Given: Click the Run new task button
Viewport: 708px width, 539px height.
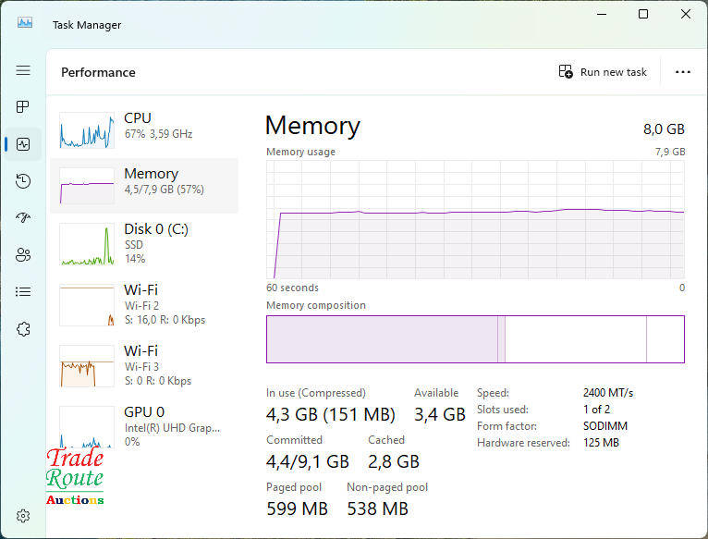Looking at the screenshot, I should pos(603,72).
